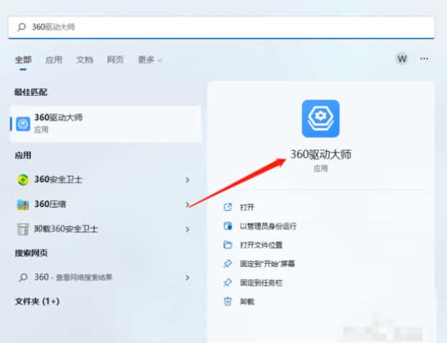The width and height of the screenshot is (447, 343).
Task: Click the 文件夹 (1+) heading
Action: pyautogui.click(x=37, y=301)
